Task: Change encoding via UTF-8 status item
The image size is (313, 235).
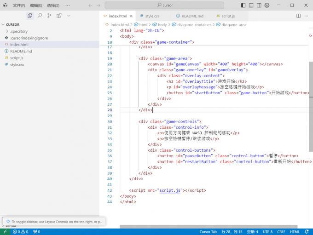Action: (268, 232)
